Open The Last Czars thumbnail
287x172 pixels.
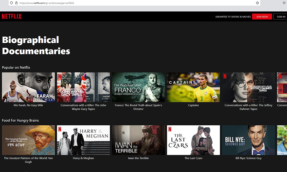(193, 140)
